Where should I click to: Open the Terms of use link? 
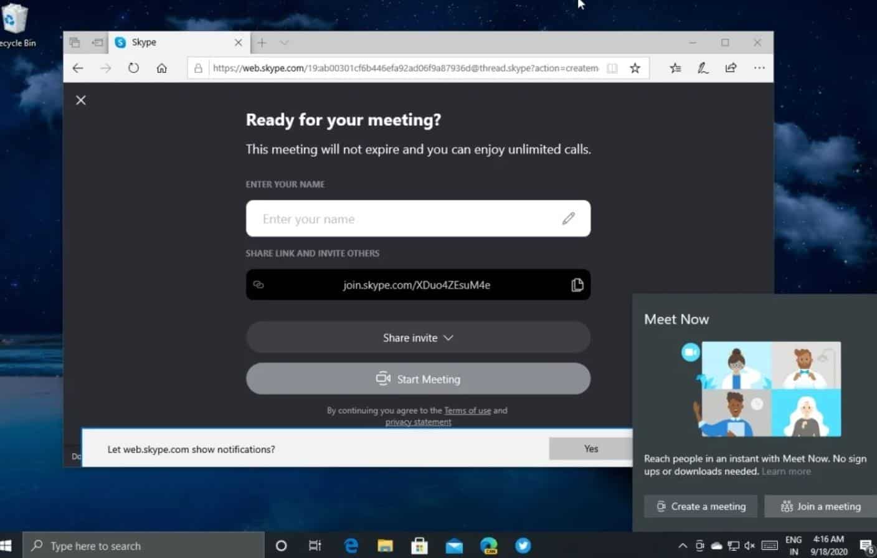467,411
